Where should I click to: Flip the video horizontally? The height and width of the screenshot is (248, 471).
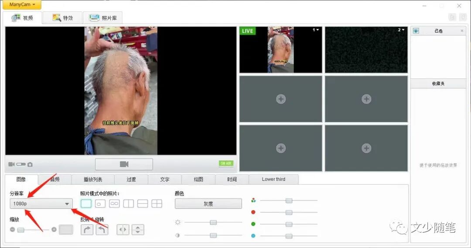click(123, 230)
